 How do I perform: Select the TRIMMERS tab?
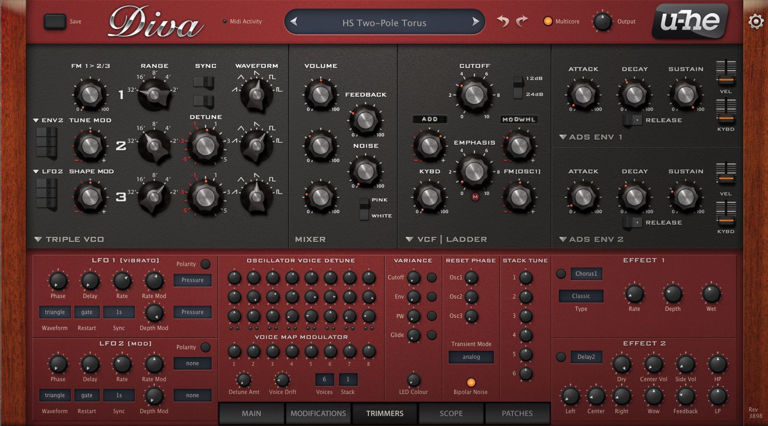click(x=385, y=413)
